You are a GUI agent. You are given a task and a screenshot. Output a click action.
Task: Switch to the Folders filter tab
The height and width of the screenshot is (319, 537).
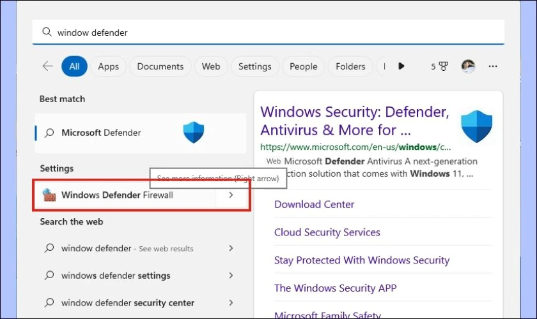tap(350, 66)
